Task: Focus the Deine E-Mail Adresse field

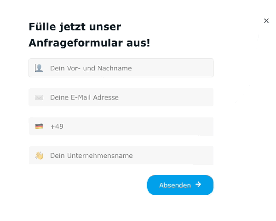Action: point(121,97)
